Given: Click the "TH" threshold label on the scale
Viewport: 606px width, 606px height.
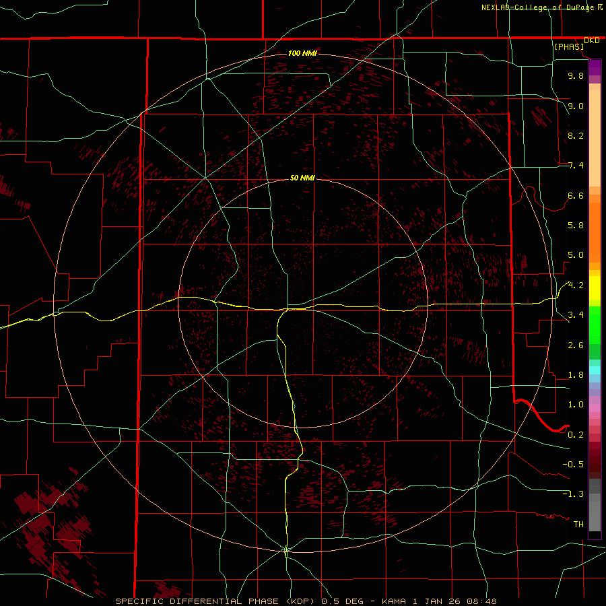Looking at the screenshot, I should (x=578, y=524).
